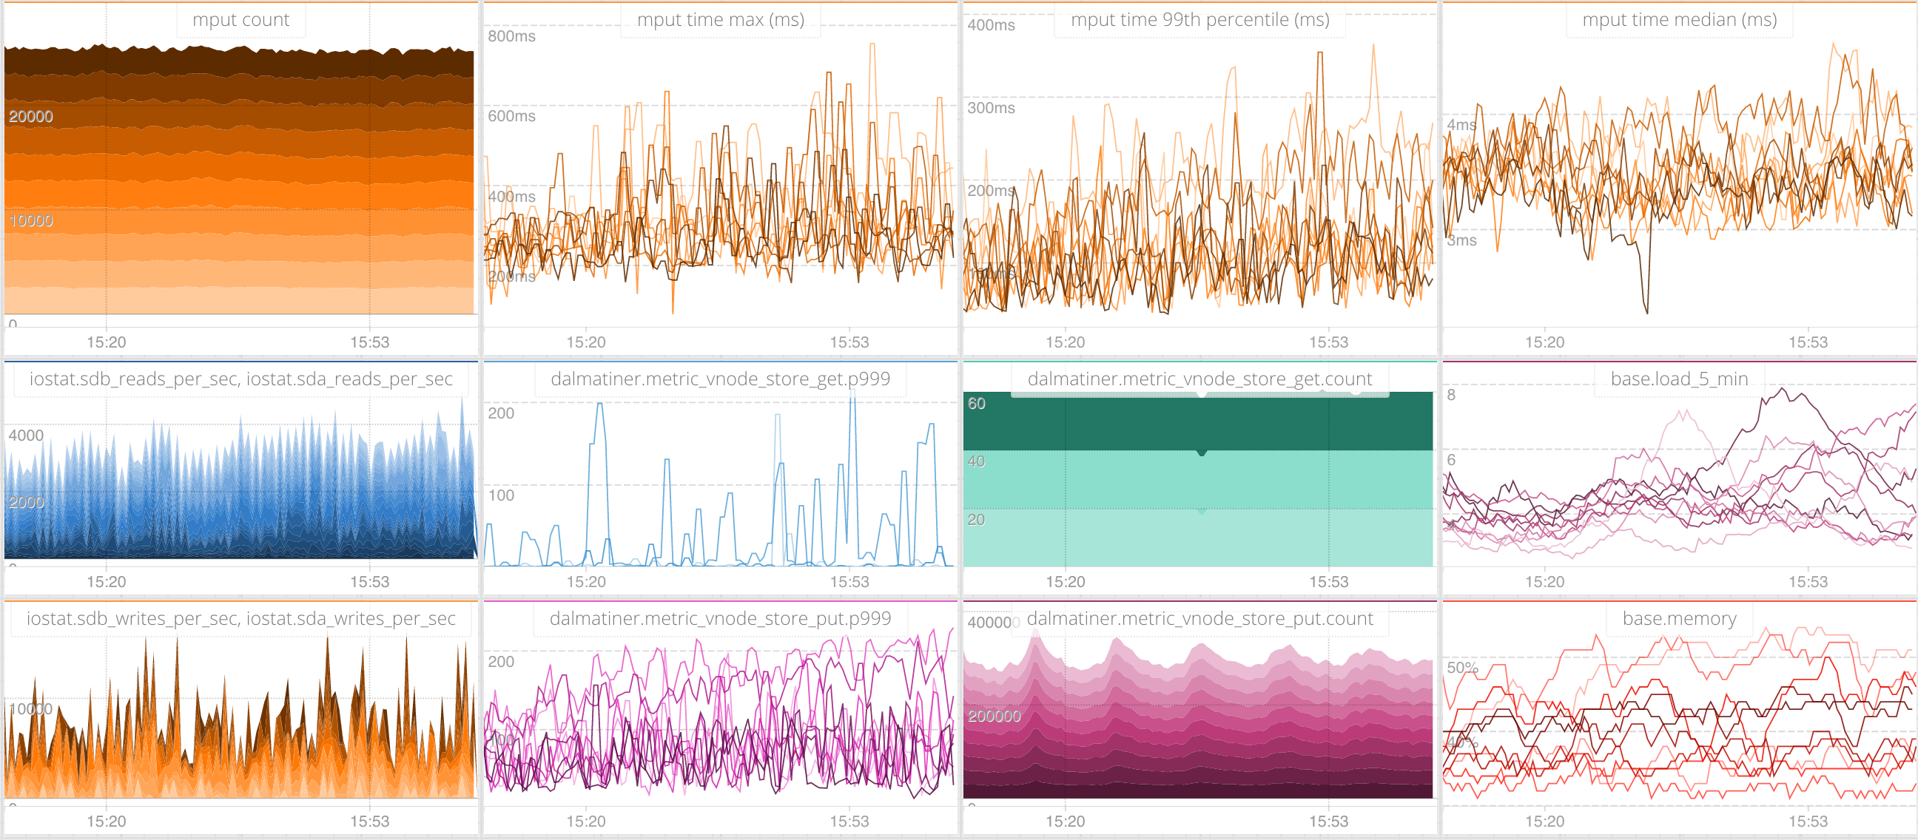Viewport: 1918px width, 840px height.
Task: Click the 15:20 tick under store_put.p999 chart
Action: (x=586, y=822)
